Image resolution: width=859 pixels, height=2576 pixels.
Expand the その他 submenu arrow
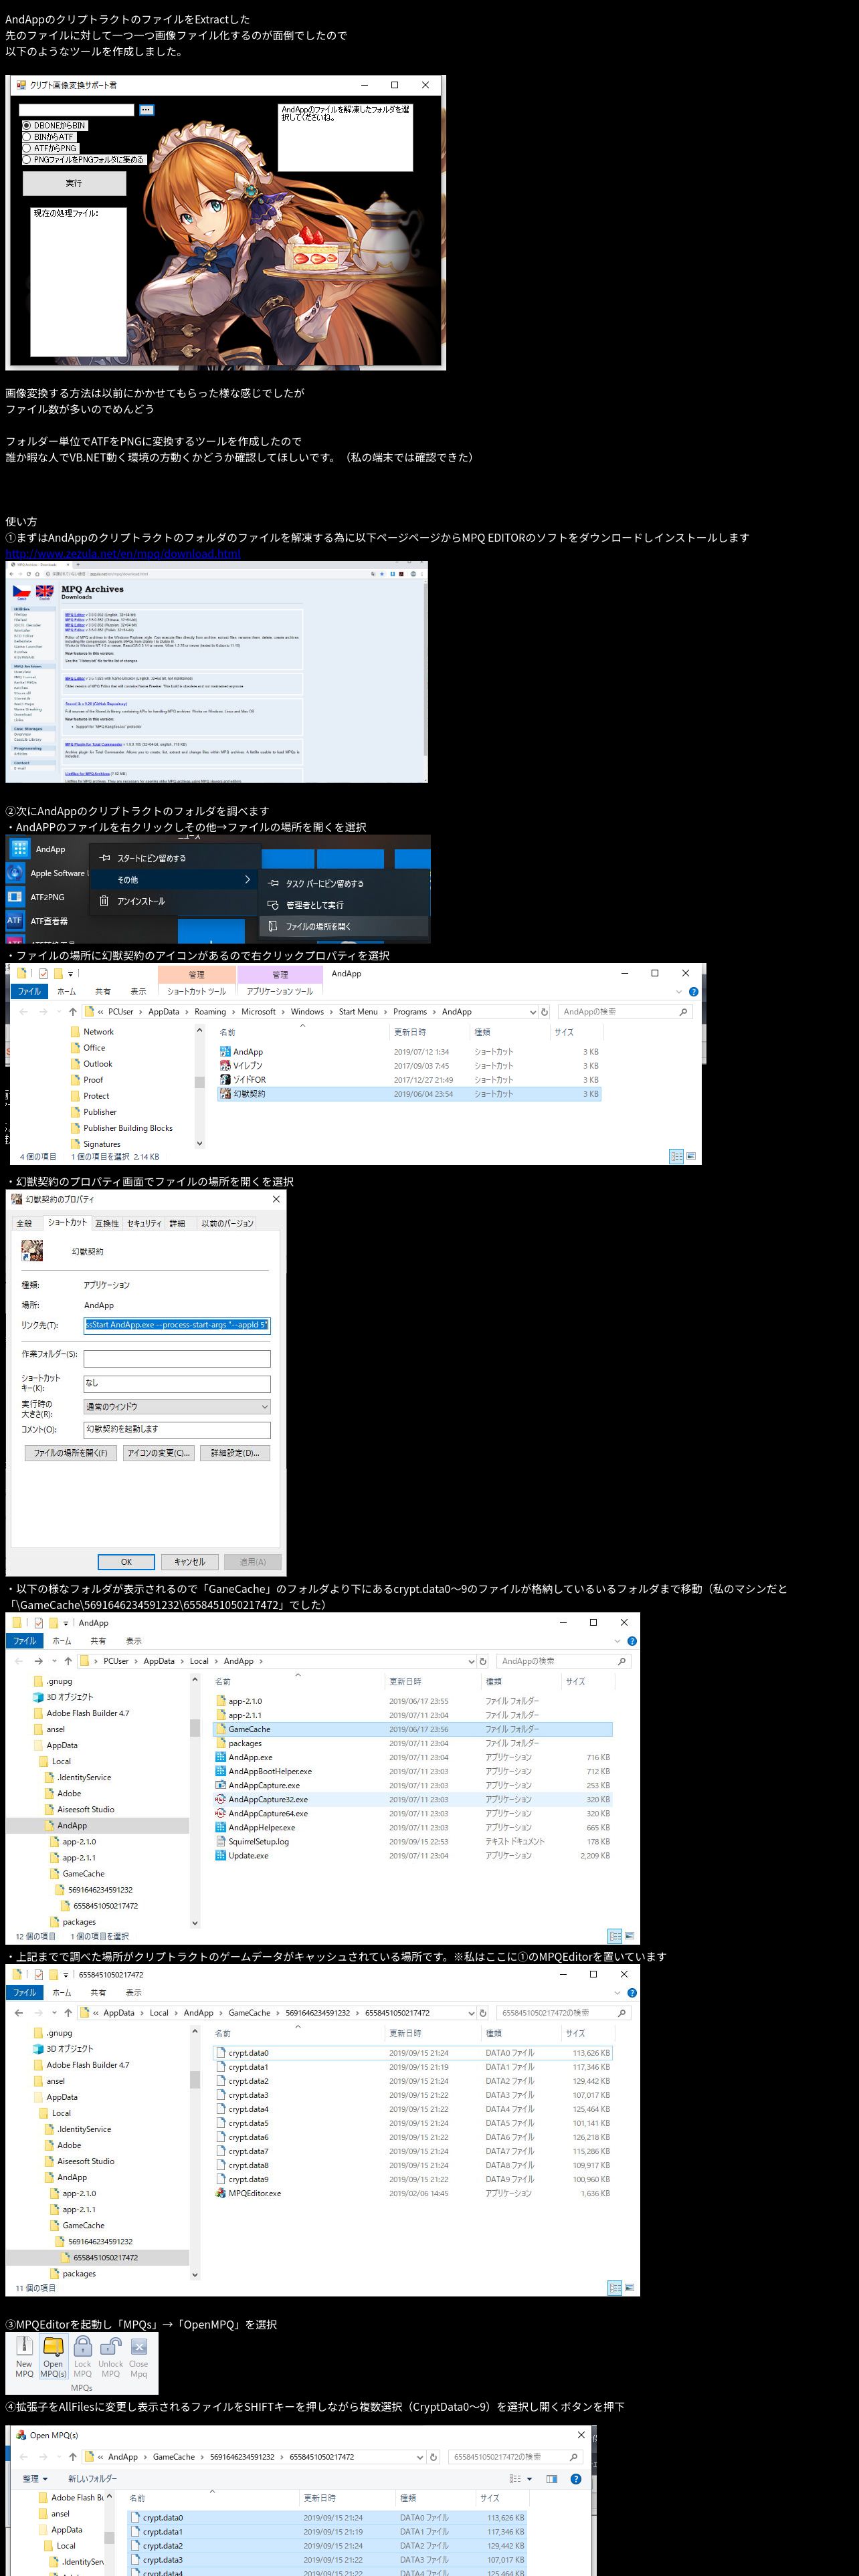[247, 879]
